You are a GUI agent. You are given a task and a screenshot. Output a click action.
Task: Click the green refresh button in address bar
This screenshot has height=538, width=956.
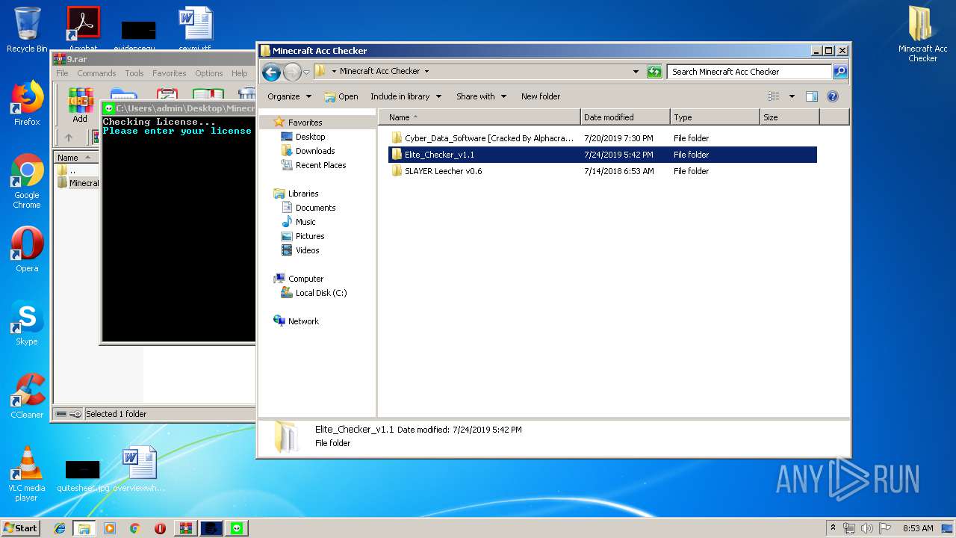coord(654,72)
